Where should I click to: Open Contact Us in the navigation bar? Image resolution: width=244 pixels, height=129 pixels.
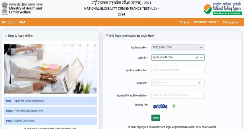tap(231, 22)
